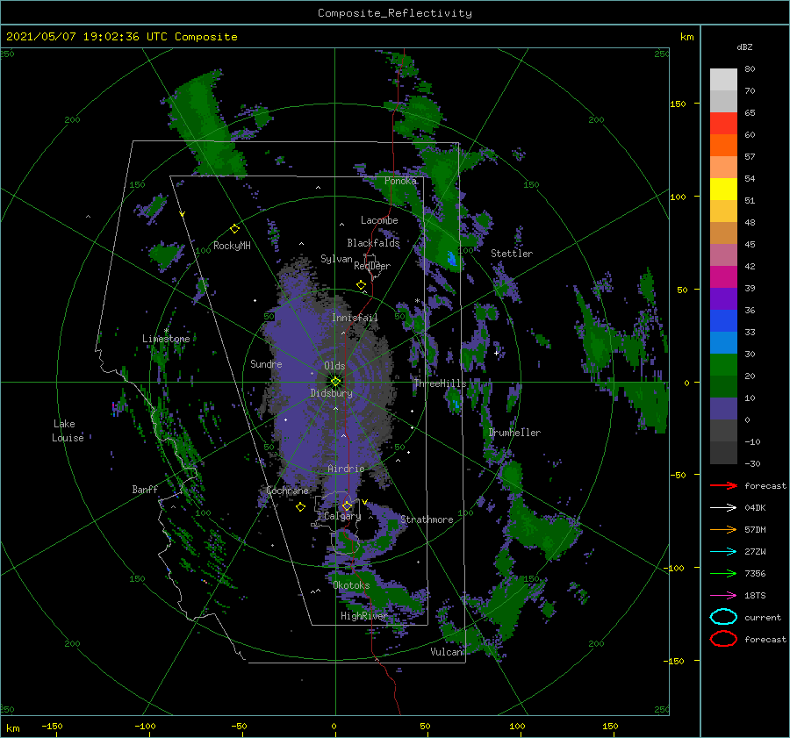Click the Lake Louise label
Image resolution: width=790 pixels, height=738 pixels.
[68, 431]
